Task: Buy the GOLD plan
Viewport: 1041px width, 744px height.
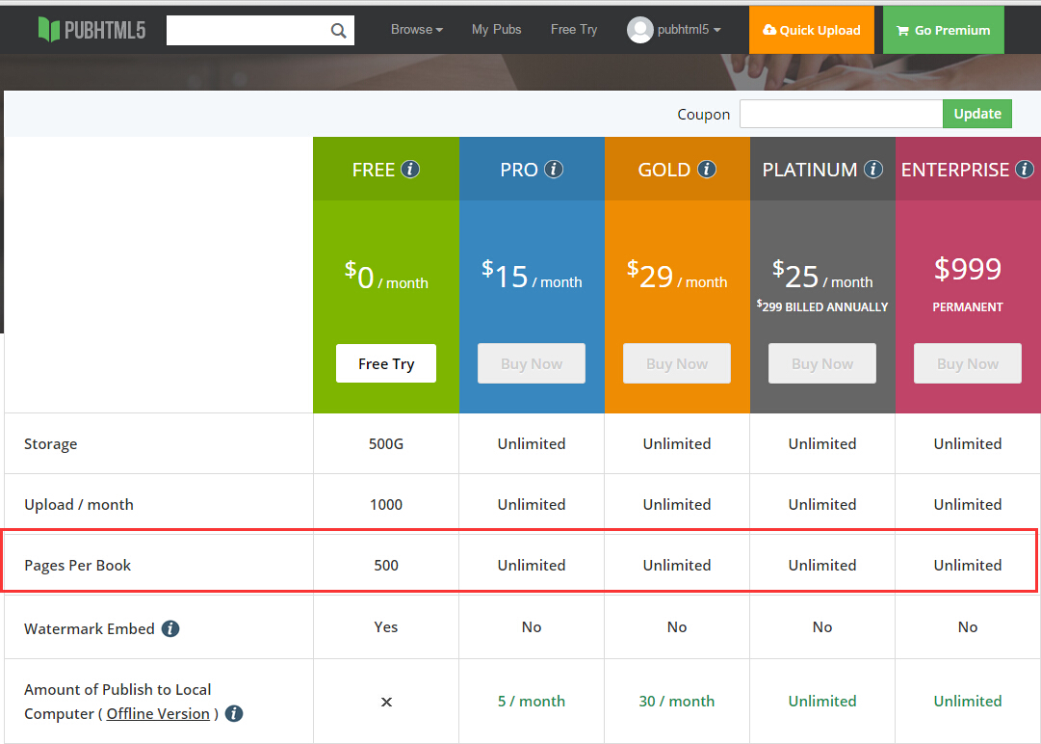Action: tap(677, 363)
